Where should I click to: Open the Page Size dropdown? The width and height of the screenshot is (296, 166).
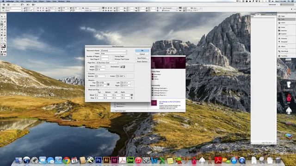pos(107,63)
